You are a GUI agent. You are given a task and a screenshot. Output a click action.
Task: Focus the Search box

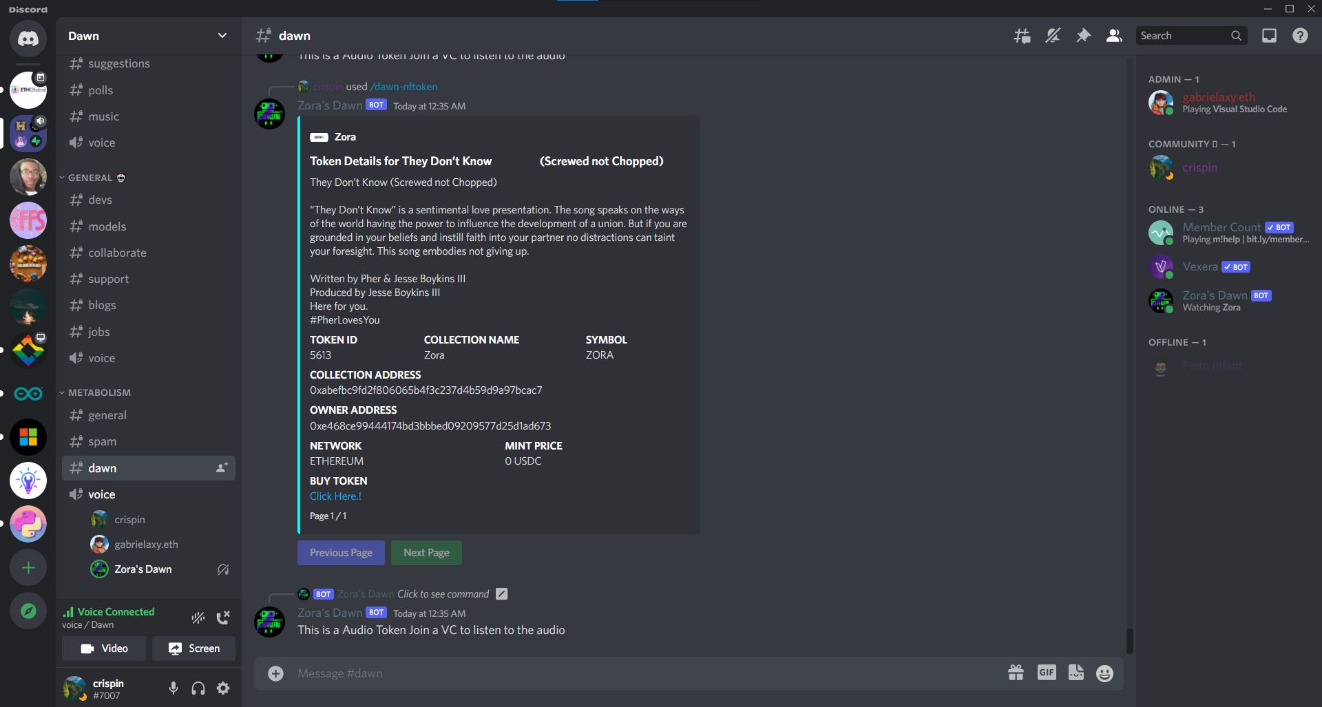tap(1191, 36)
